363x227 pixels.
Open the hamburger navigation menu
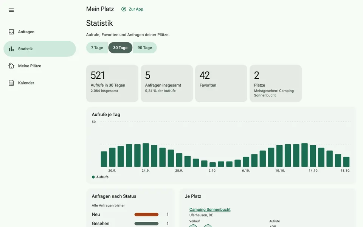coord(11,10)
